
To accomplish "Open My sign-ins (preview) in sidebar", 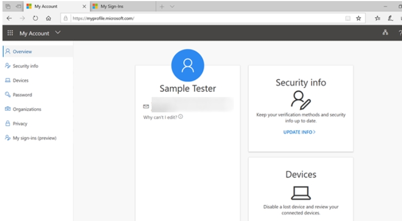I will click(x=34, y=138).
